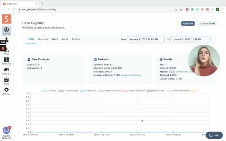Click the Overview button
The height and width of the screenshot is (141, 226).
[188, 23]
